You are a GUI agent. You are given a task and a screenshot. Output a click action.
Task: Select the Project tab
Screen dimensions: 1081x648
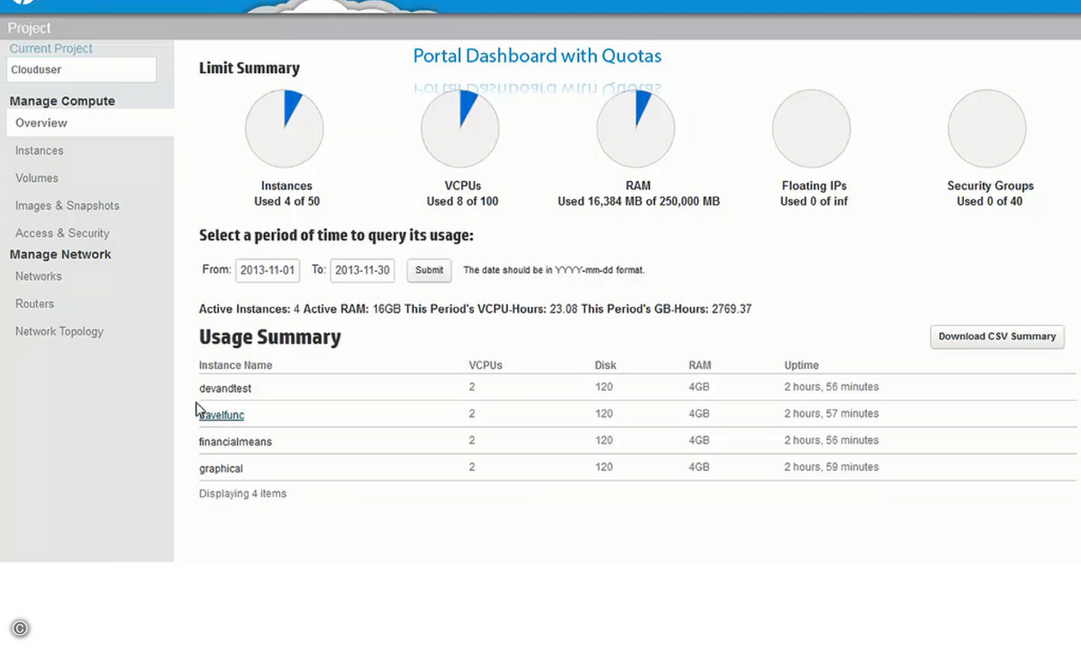[30, 28]
